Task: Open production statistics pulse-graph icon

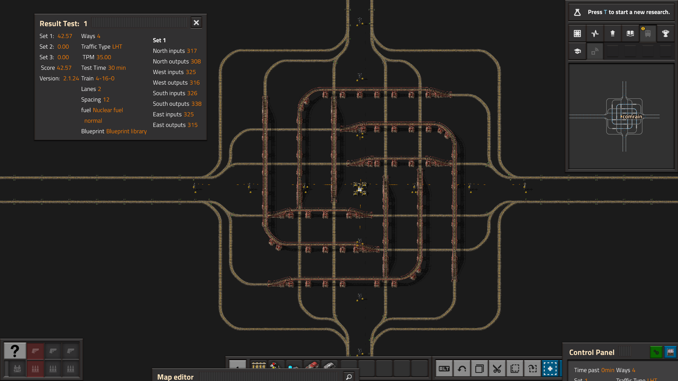Action: click(x=595, y=34)
